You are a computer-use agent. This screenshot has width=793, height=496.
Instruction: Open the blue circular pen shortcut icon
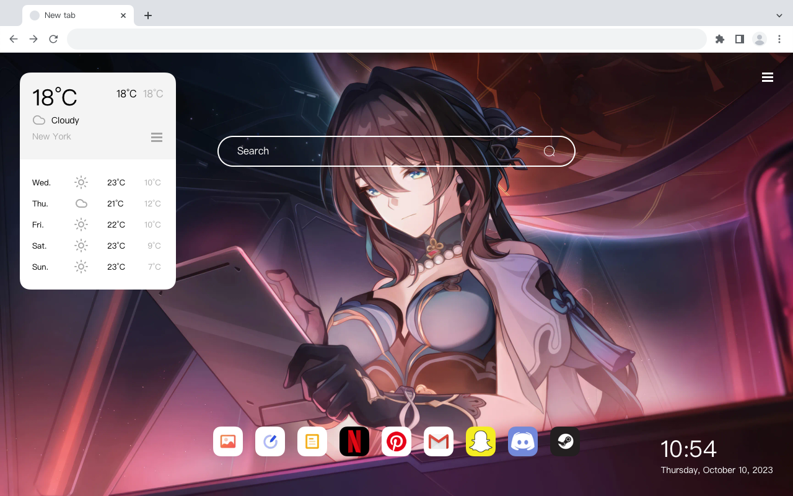tap(270, 441)
